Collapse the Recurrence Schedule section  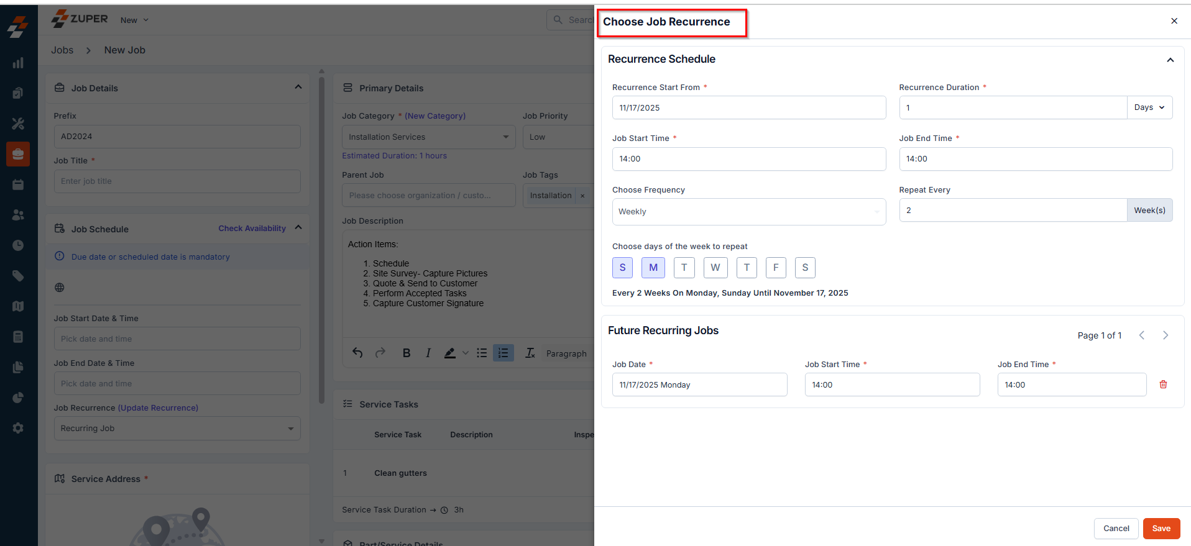click(1170, 60)
